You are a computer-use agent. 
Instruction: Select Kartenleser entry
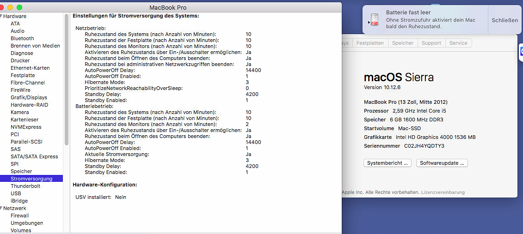[x=25, y=120]
